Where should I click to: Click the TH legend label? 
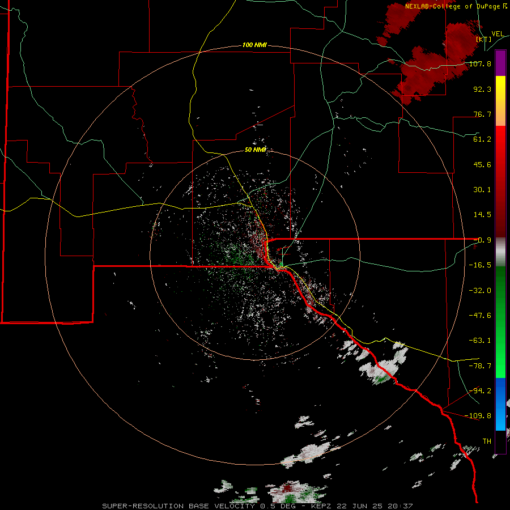[x=487, y=441]
